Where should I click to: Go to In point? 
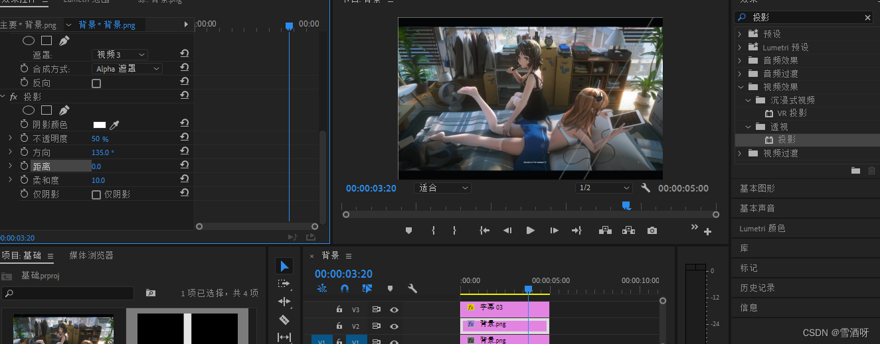click(485, 231)
